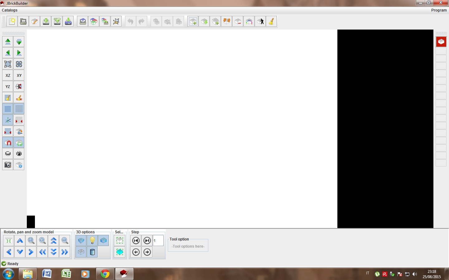The height and width of the screenshot is (280, 449).
Task: Click the align grid to brick icon
Action: (x=19, y=86)
